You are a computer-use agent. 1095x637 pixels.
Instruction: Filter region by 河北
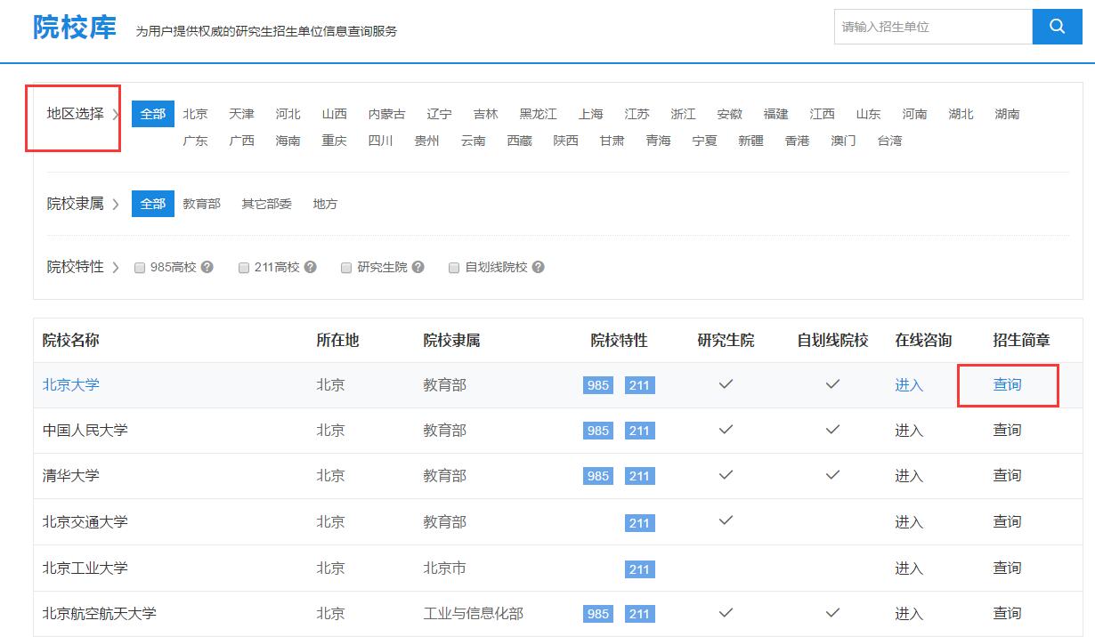point(288,114)
